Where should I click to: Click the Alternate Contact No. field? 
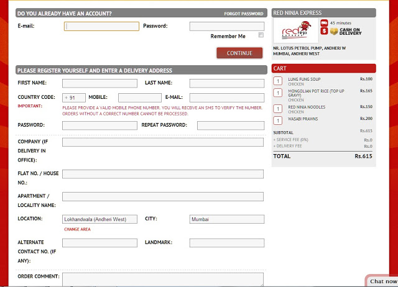[99, 243]
